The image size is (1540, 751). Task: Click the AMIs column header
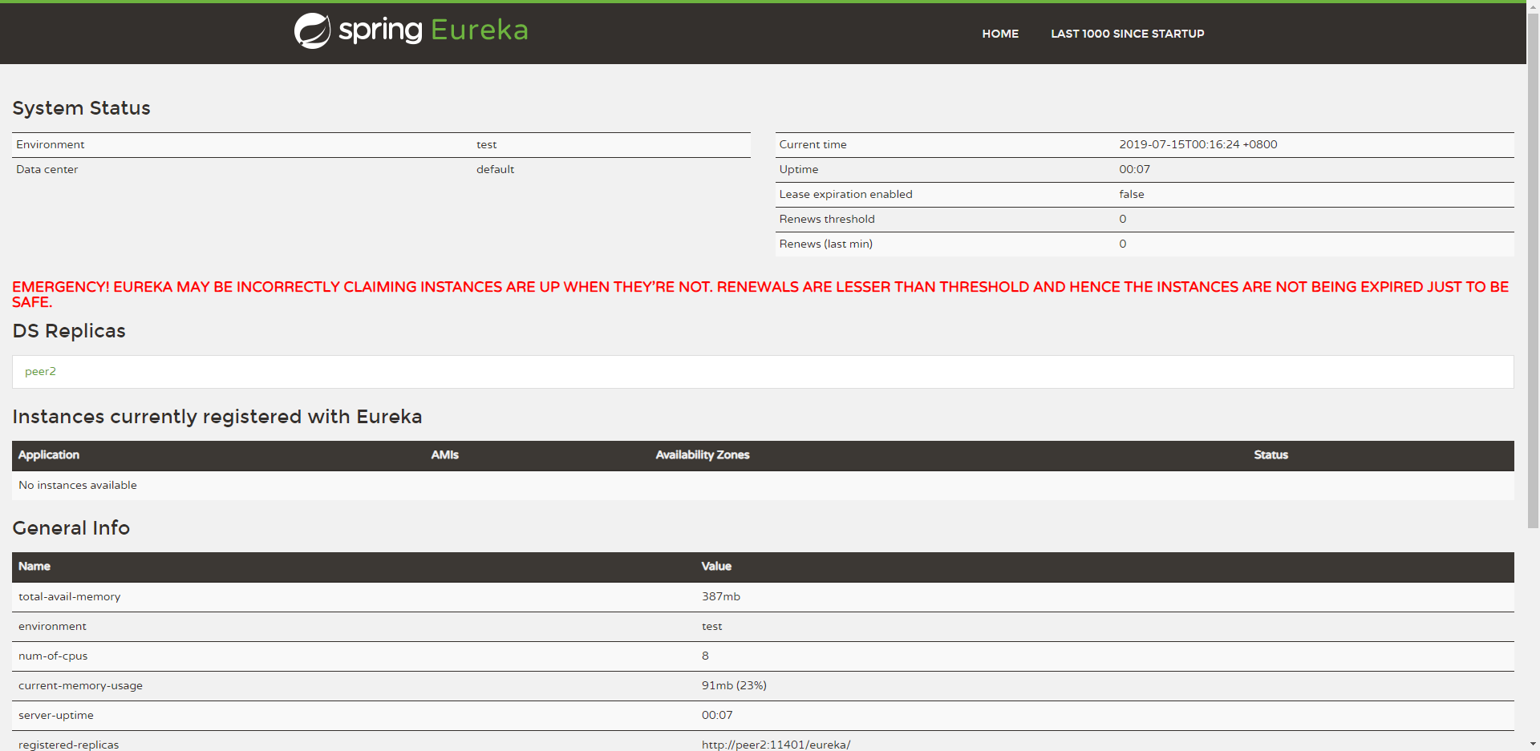[x=444, y=454]
